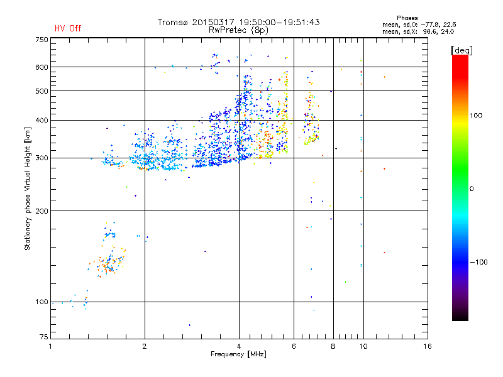Image resolution: width=503 pixels, height=377 pixels.
Task: Click the x-axis tick label '8'
Action: (333, 346)
